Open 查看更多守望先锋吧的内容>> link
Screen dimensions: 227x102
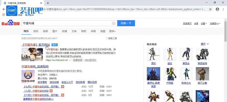click(x=38, y=99)
